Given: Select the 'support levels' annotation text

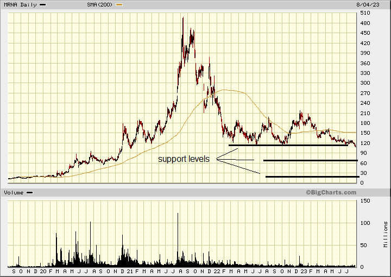Looking at the screenshot, I should pyautogui.click(x=184, y=159).
